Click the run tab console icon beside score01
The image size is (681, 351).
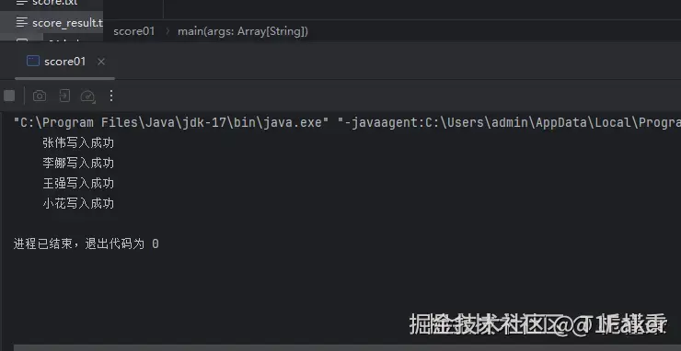[33, 62]
